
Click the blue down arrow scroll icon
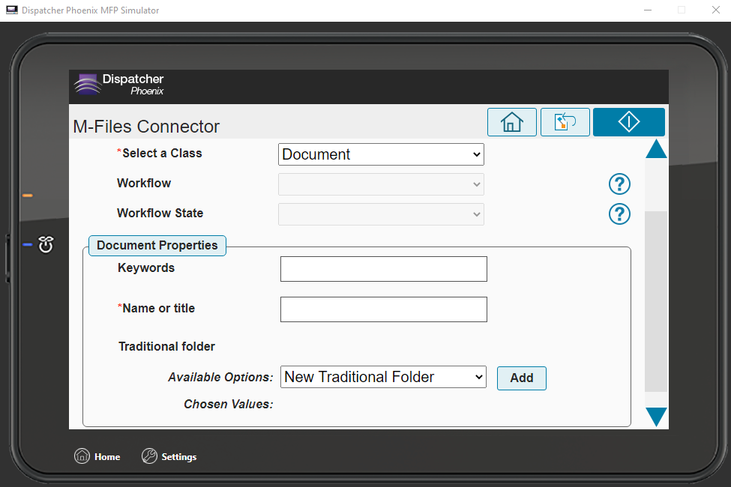click(x=656, y=417)
